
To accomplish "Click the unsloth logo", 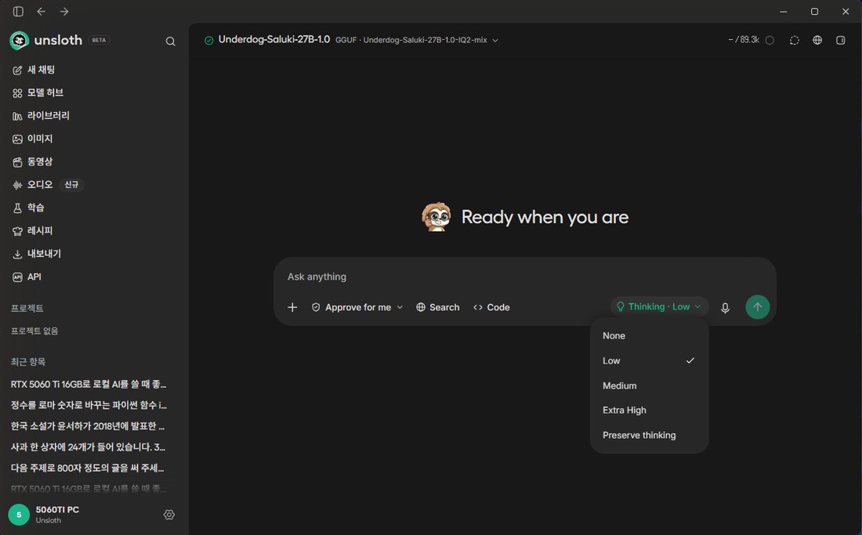I will pyautogui.click(x=46, y=41).
